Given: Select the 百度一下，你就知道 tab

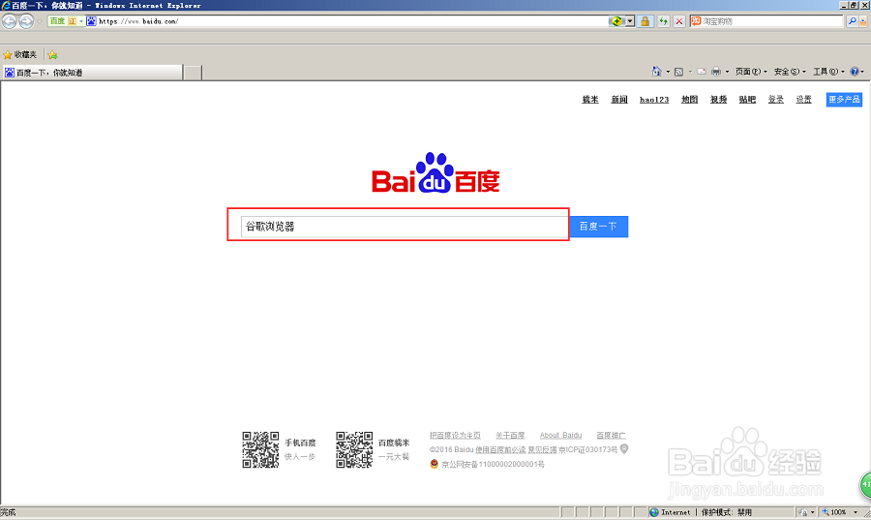Looking at the screenshot, I should click(92, 73).
